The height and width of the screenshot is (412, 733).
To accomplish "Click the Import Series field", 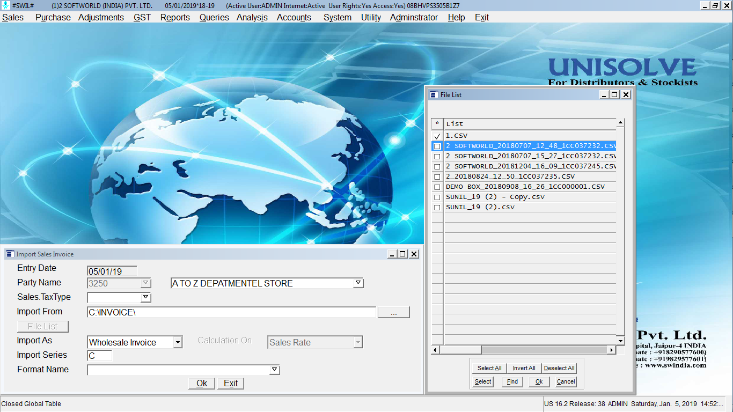I will point(99,356).
